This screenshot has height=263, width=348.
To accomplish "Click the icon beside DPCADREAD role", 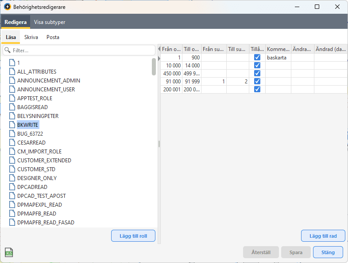I will tap(12, 187).
